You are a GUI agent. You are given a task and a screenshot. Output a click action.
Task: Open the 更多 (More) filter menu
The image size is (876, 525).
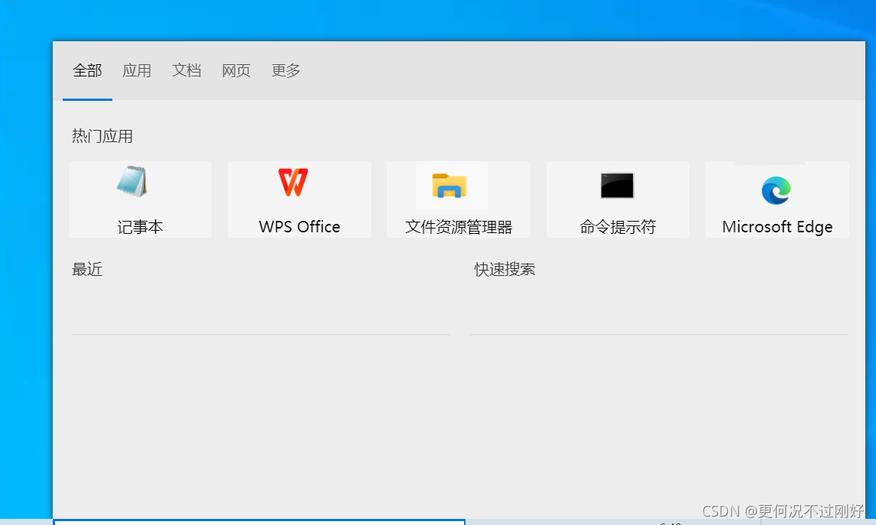286,70
